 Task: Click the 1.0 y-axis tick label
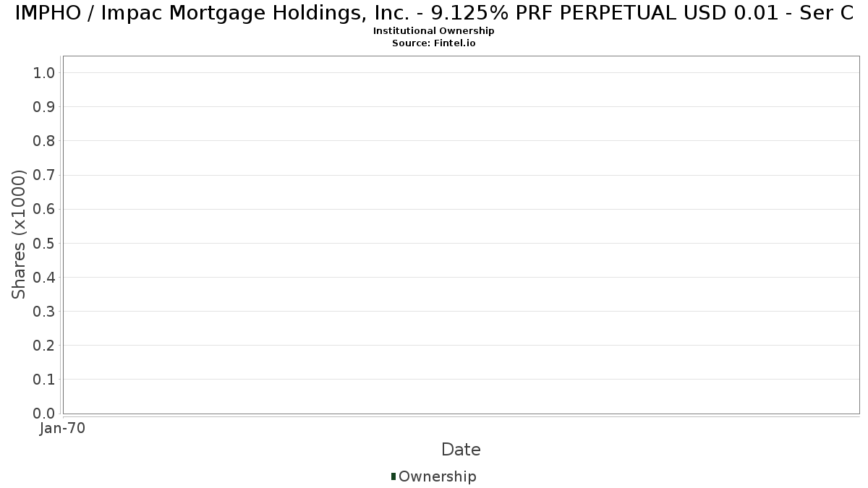[43, 72]
